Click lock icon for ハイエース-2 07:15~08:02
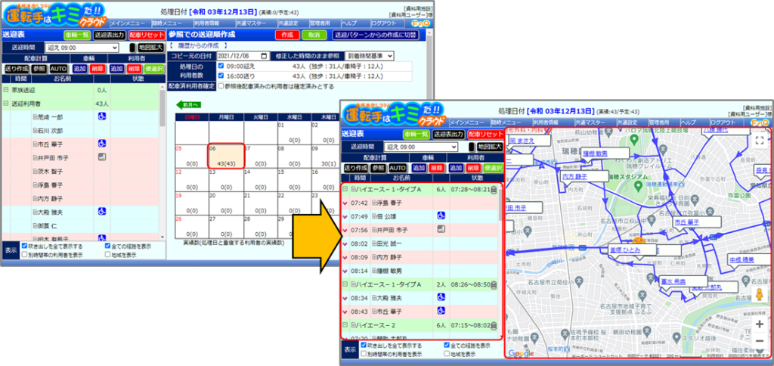774x366 pixels. click(494, 325)
